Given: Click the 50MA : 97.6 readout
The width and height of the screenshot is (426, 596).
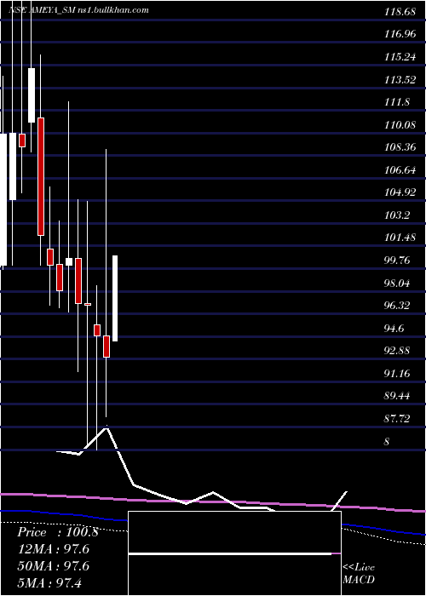Looking at the screenshot, I should 53,565.
